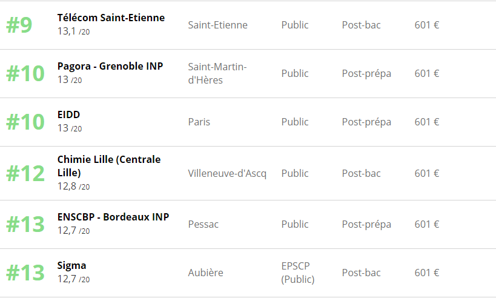Select the Pessac city cell
This screenshot has width=496, height=298.
pyautogui.click(x=203, y=224)
